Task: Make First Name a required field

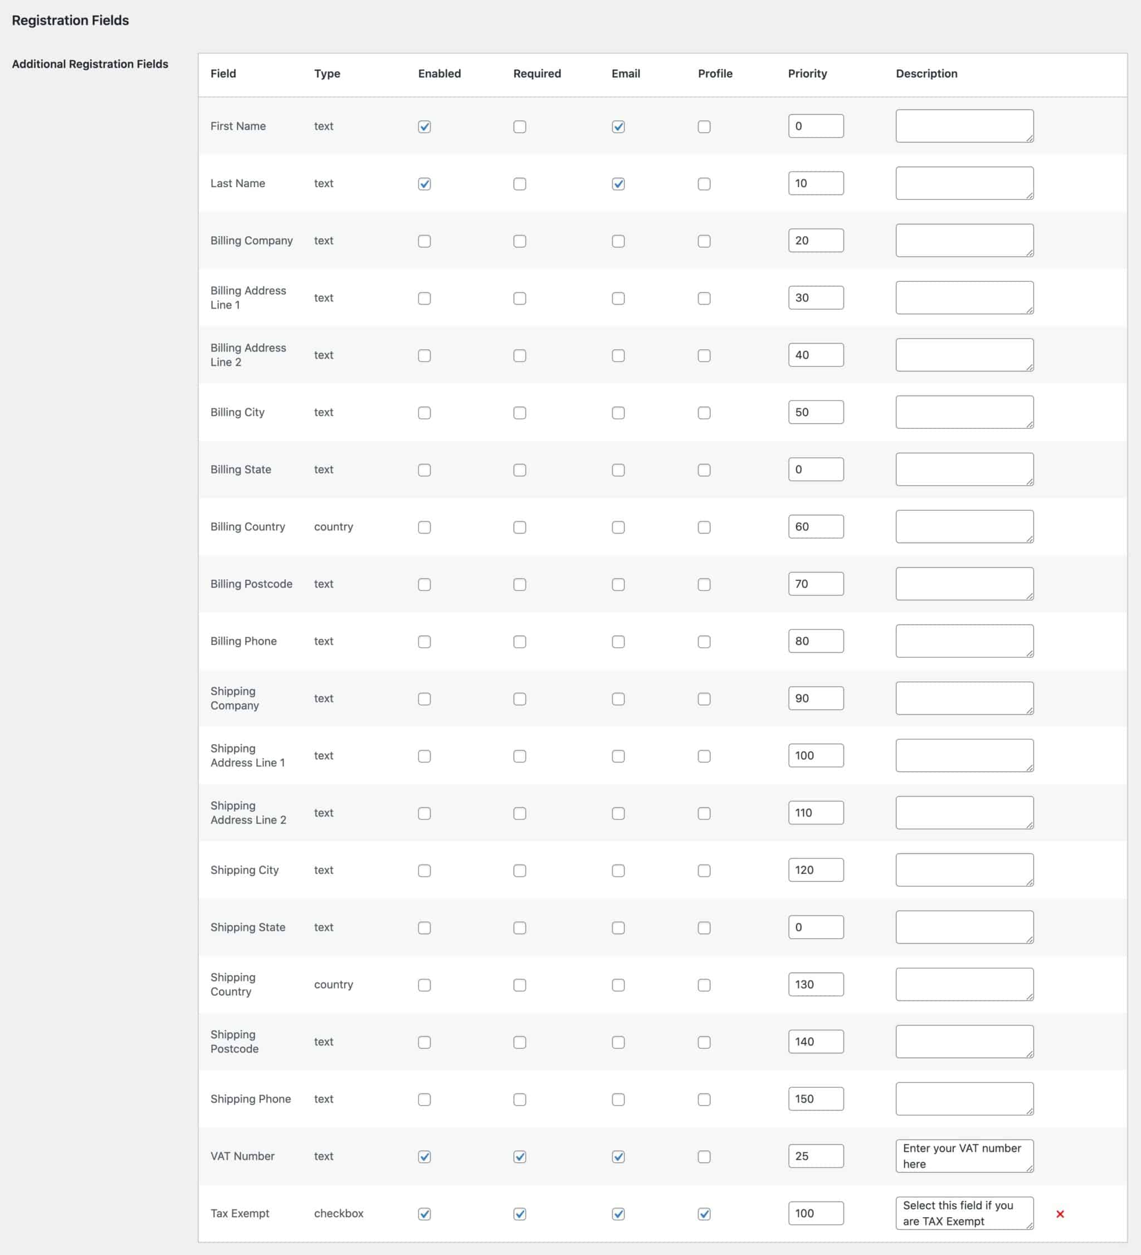Action: coord(520,126)
